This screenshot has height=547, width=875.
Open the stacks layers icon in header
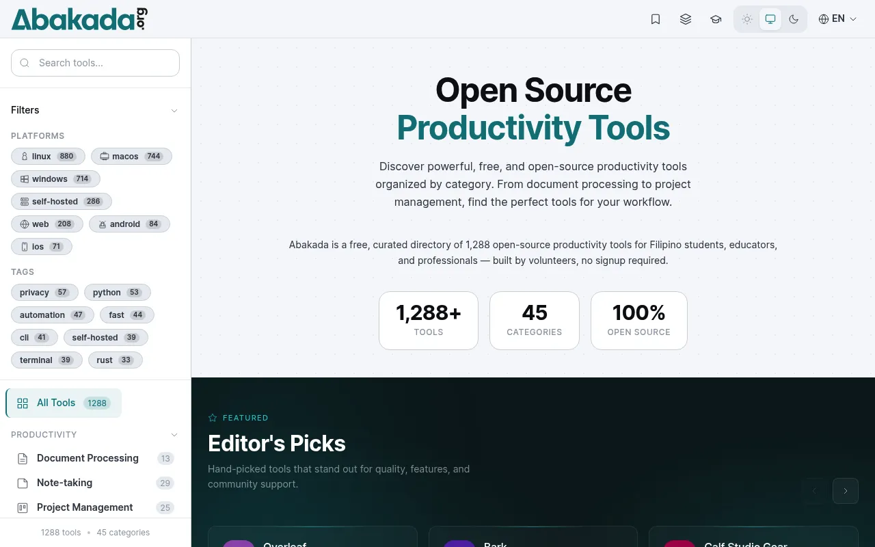click(686, 19)
